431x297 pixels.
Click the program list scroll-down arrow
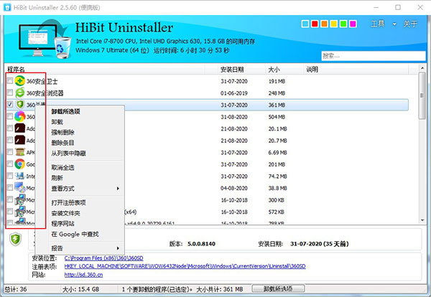[422, 220]
